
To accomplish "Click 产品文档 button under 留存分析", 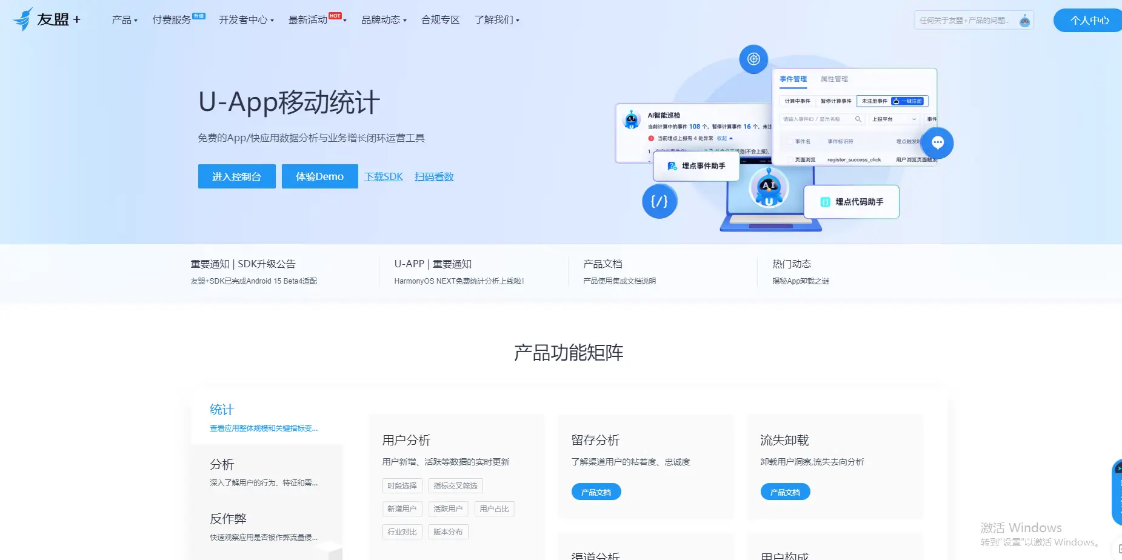I will pos(596,492).
